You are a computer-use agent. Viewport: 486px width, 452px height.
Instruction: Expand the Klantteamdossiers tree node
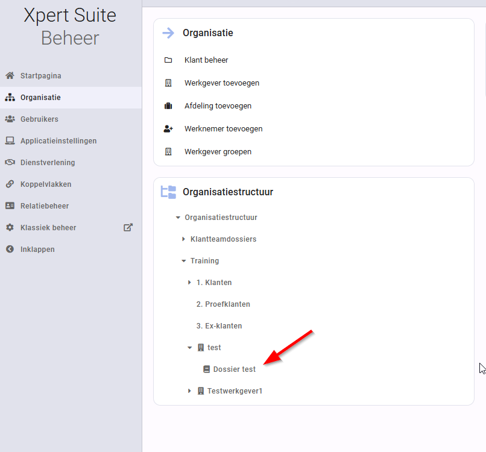click(x=183, y=239)
